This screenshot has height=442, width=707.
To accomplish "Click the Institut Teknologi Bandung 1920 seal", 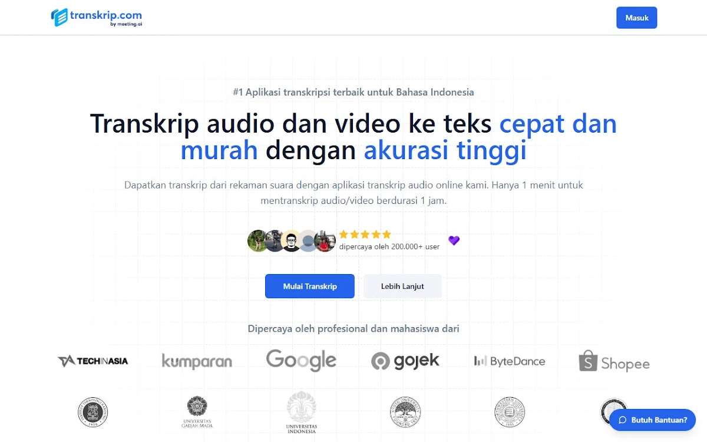I will pos(93,412).
